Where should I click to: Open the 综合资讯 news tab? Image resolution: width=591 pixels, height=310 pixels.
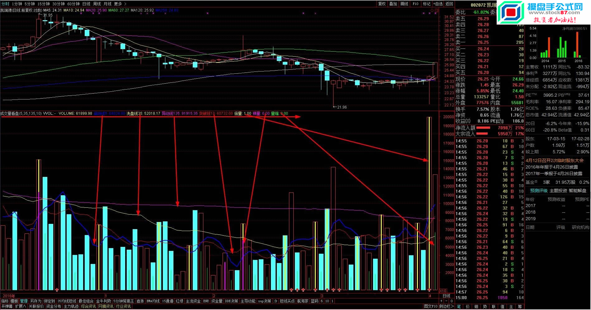(88, 307)
